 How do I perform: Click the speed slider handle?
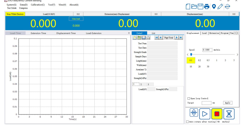[191, 54]
